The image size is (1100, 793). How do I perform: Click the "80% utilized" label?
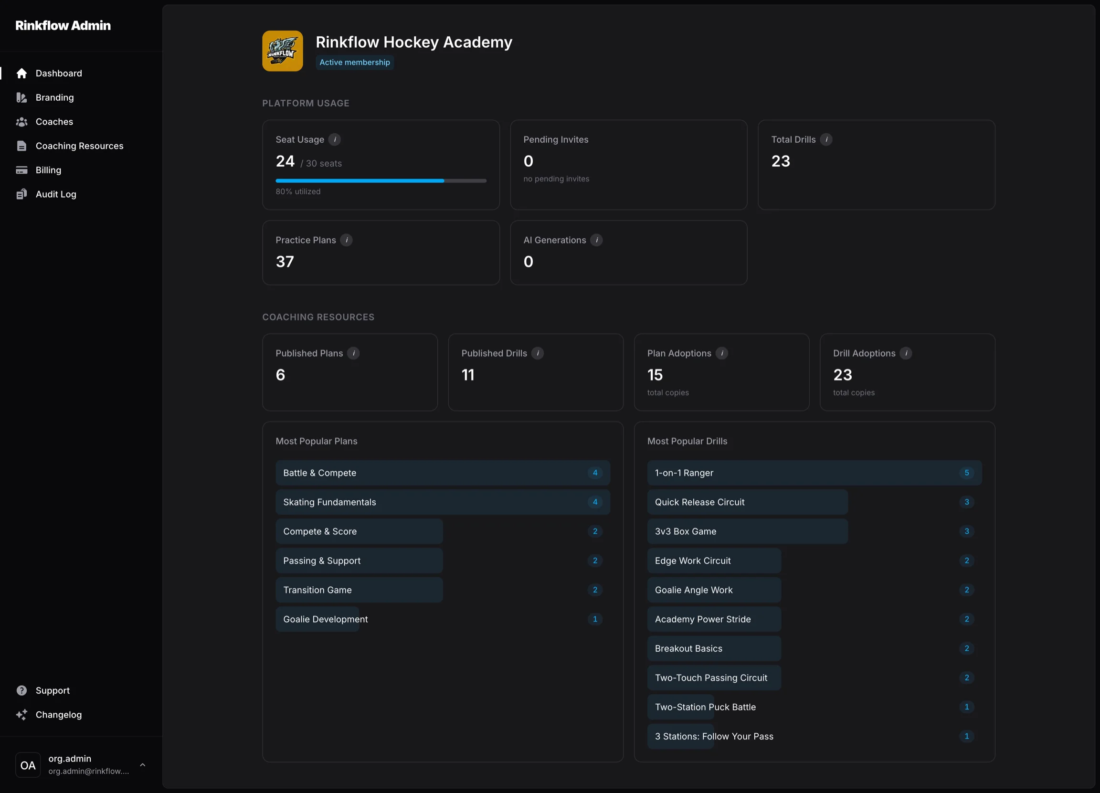[298, 191]
